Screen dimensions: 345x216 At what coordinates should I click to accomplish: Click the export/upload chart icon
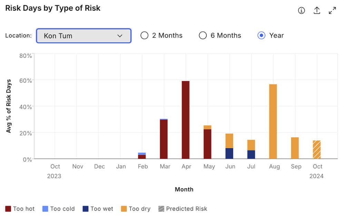coord(317,10)
